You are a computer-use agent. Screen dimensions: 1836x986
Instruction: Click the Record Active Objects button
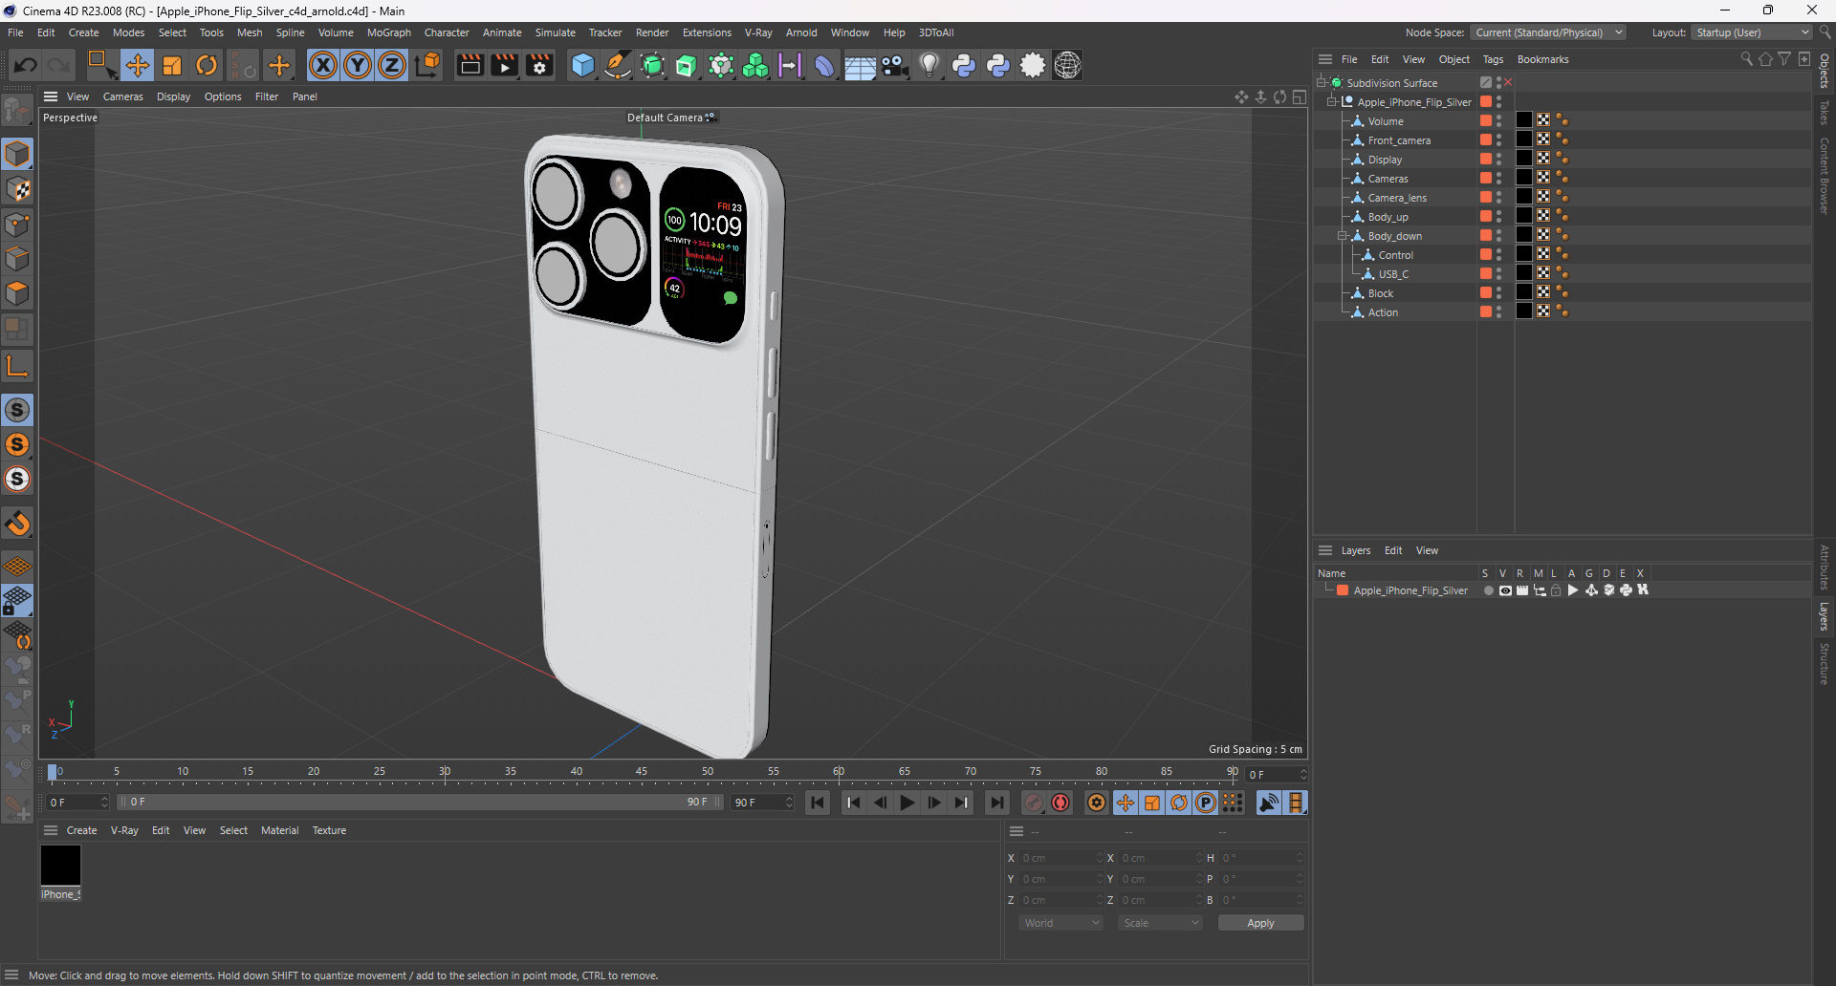pos(1034,803)
